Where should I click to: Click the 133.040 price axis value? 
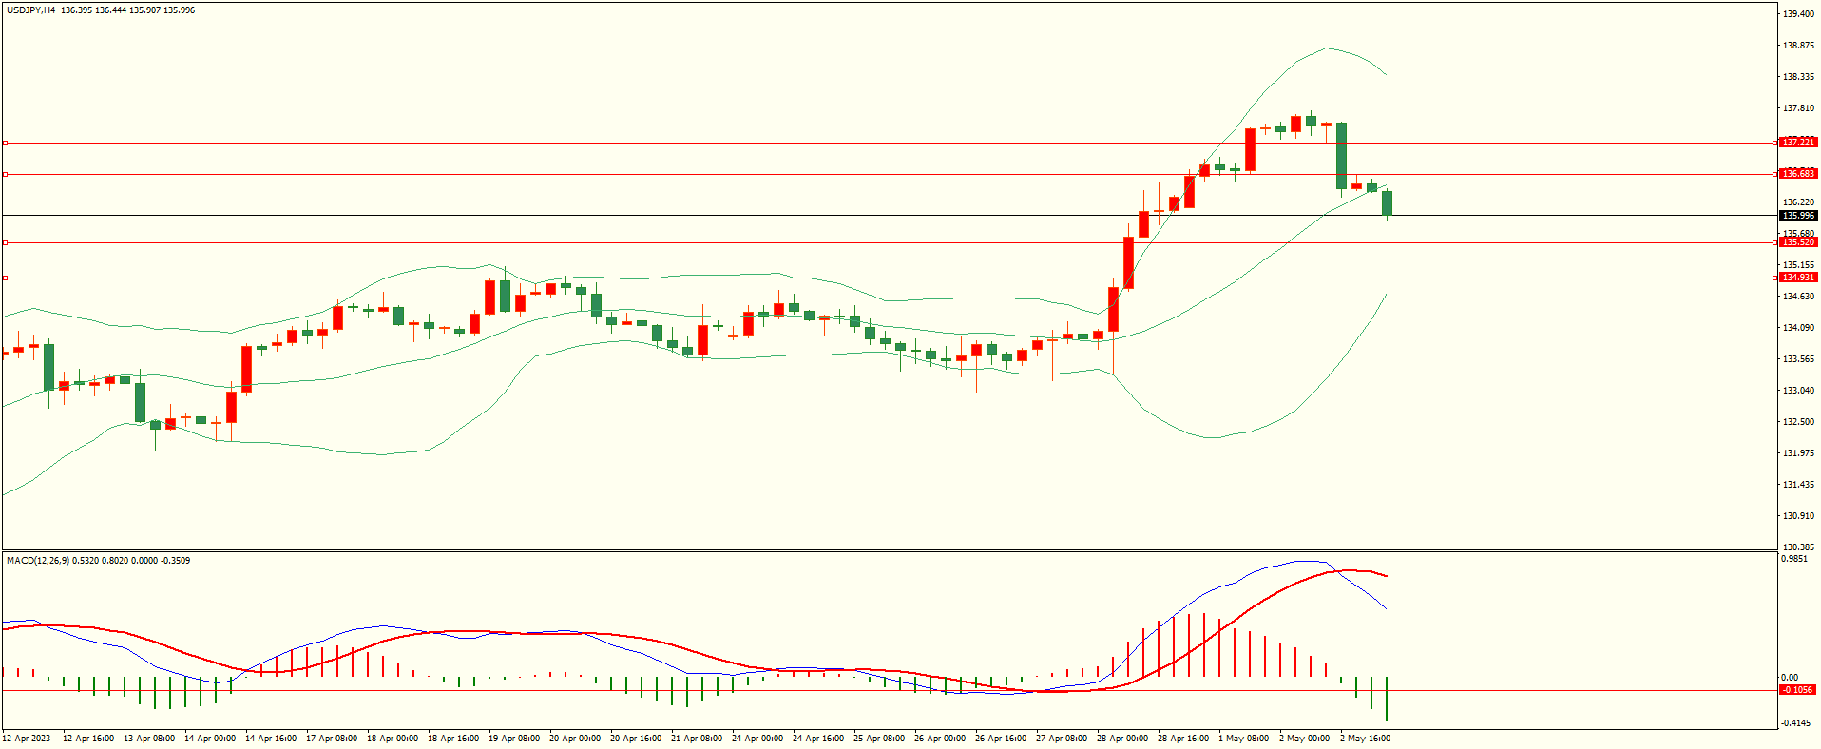[x=1798, y=391]
